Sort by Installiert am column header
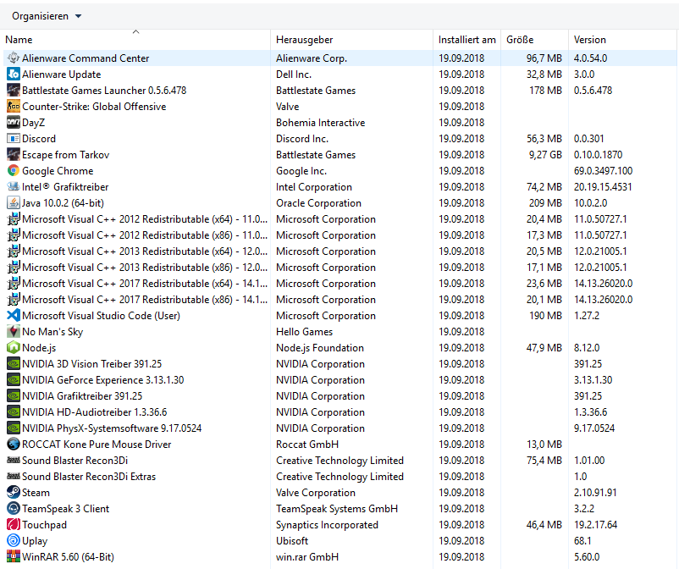Screen dimensions: 679x569 click(466, 40)
